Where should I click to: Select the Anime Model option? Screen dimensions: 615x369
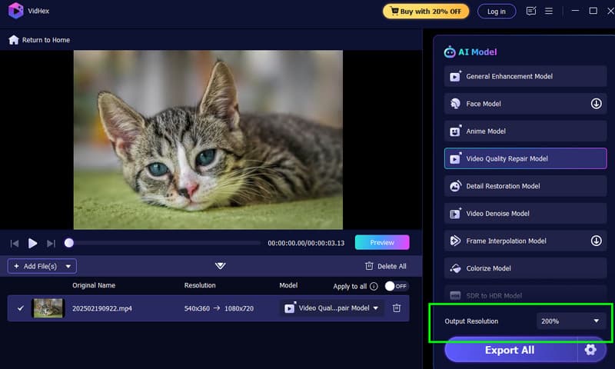point(525,131)
